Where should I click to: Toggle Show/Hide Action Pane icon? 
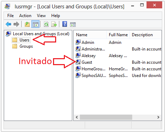[x=73, y=24]
